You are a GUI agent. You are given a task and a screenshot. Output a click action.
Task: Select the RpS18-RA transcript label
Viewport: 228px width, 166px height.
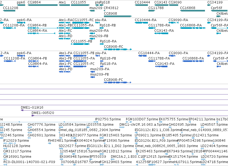[108, 41]
